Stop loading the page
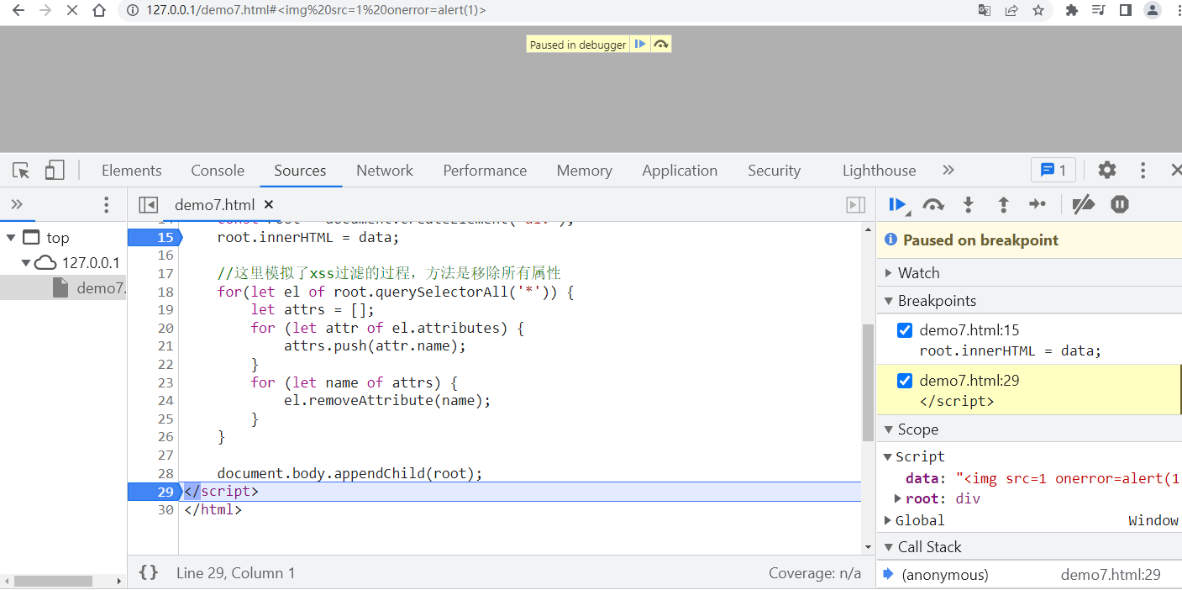 (x=71, y=11)
